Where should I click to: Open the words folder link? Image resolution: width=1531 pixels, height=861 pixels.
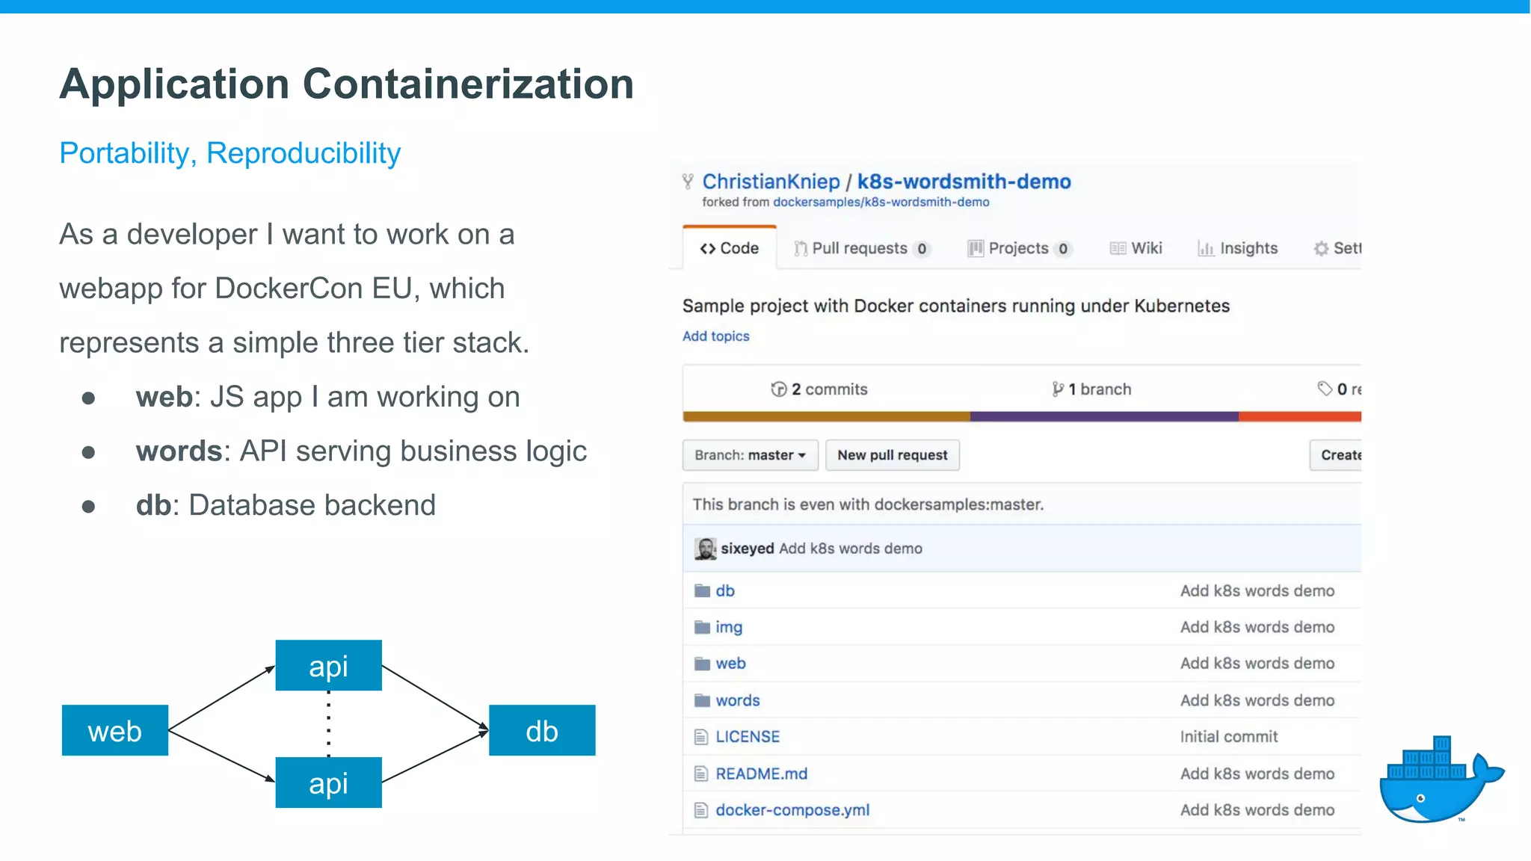[x=738, y=700]
